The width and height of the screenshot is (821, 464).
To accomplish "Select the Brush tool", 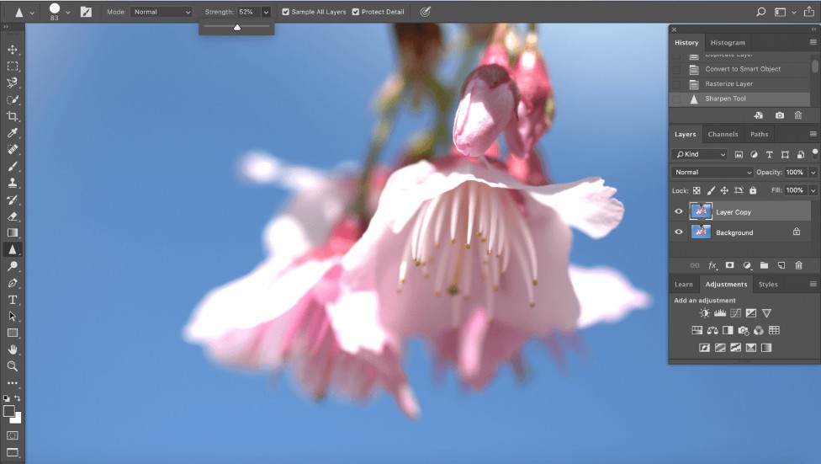I will [x=13, y=166].
